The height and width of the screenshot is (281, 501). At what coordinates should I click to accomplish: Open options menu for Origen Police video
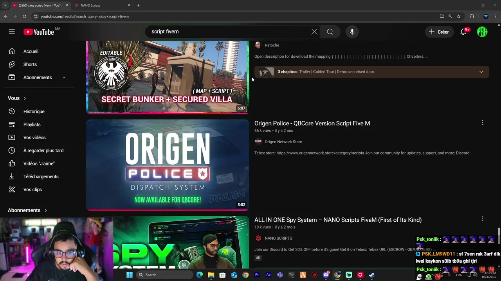click(x=483, y=123)
